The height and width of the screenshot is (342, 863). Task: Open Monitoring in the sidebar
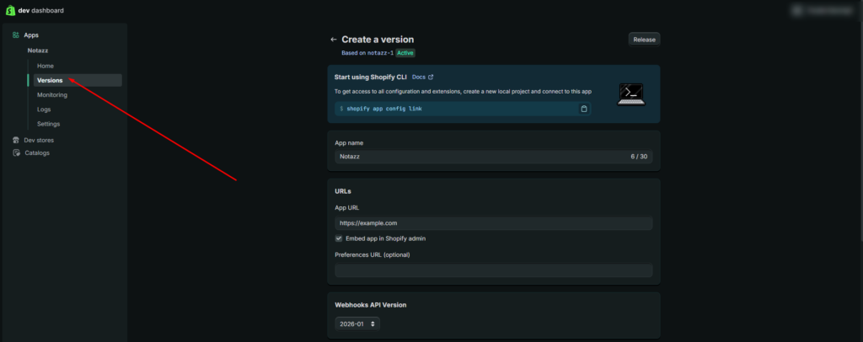click(x=52, y=94)
